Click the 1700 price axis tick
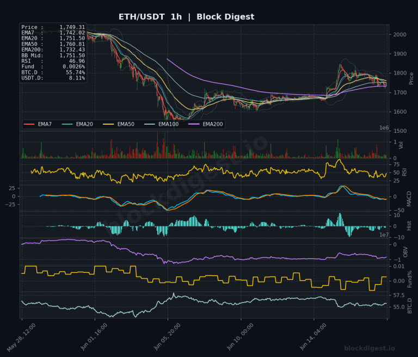 (x=400, y=93)
